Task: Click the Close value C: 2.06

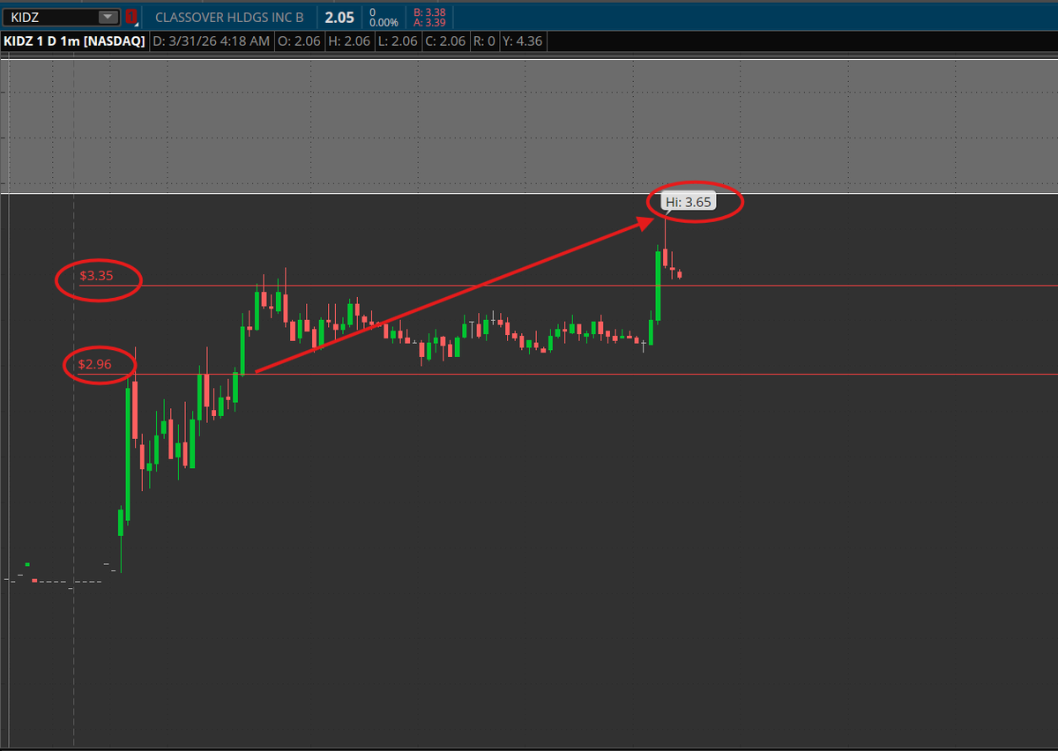Action: (445, 41)
